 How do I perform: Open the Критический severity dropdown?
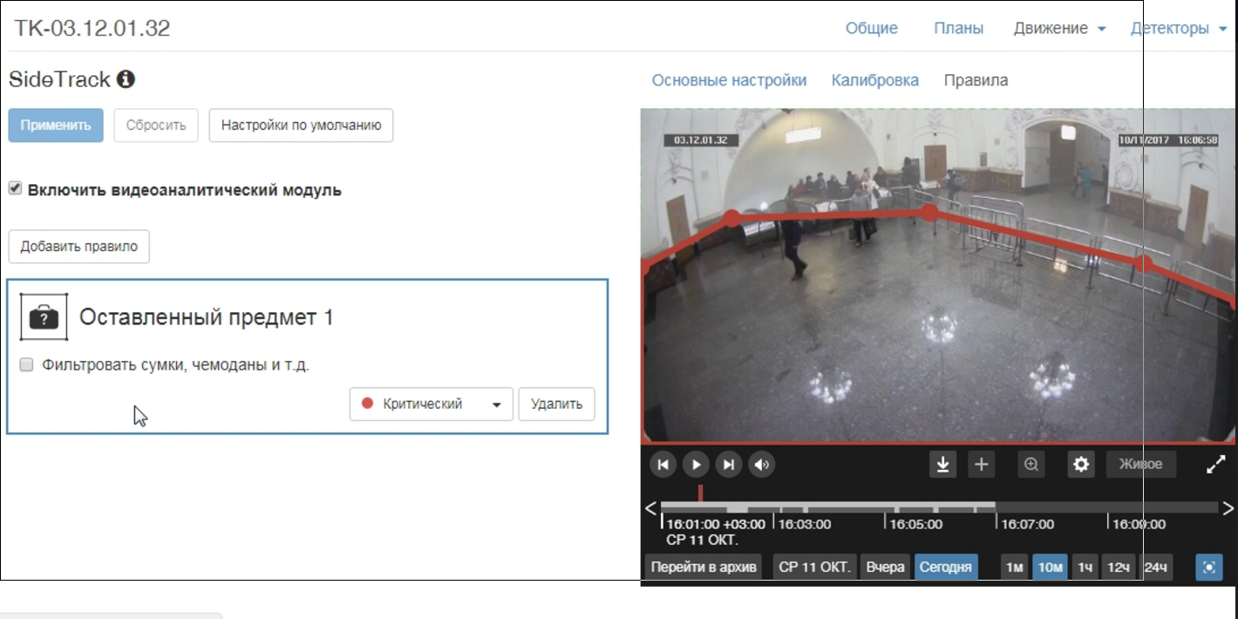(431, 405)
